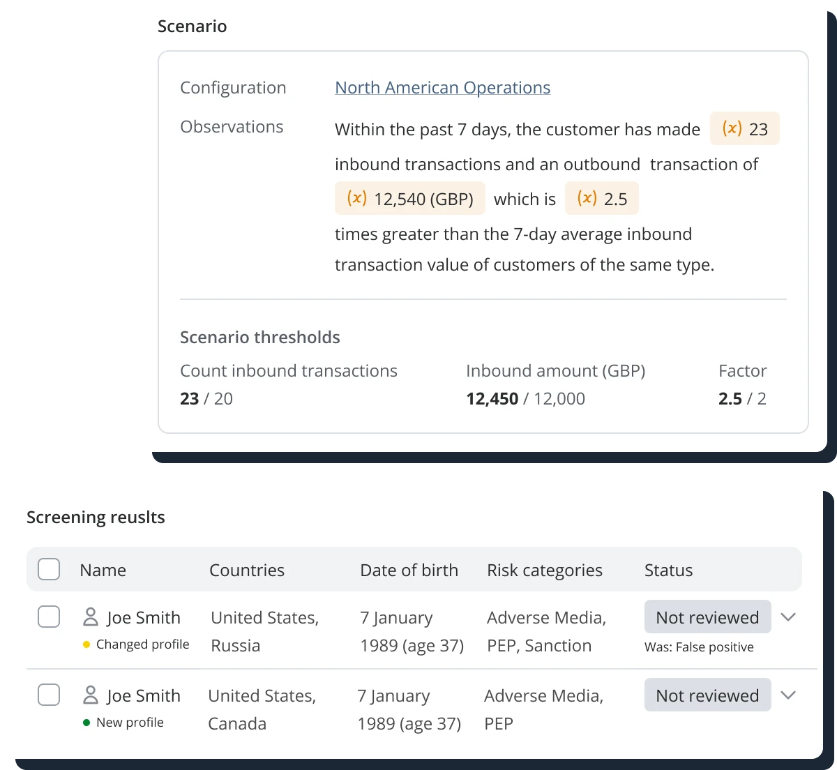The height and width of the screenshot is (770, 837).
Task: Sort by the Risk categories column header
Action: 544,571
